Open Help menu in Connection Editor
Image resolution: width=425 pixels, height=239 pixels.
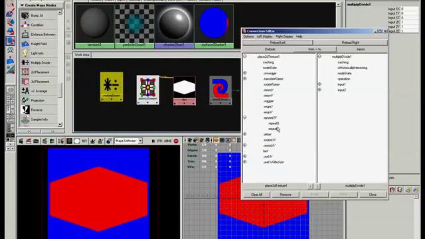tap(299, 37)
